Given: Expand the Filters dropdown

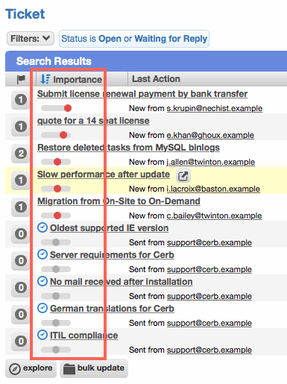Looking at the screenshot, I should point(31,39).
